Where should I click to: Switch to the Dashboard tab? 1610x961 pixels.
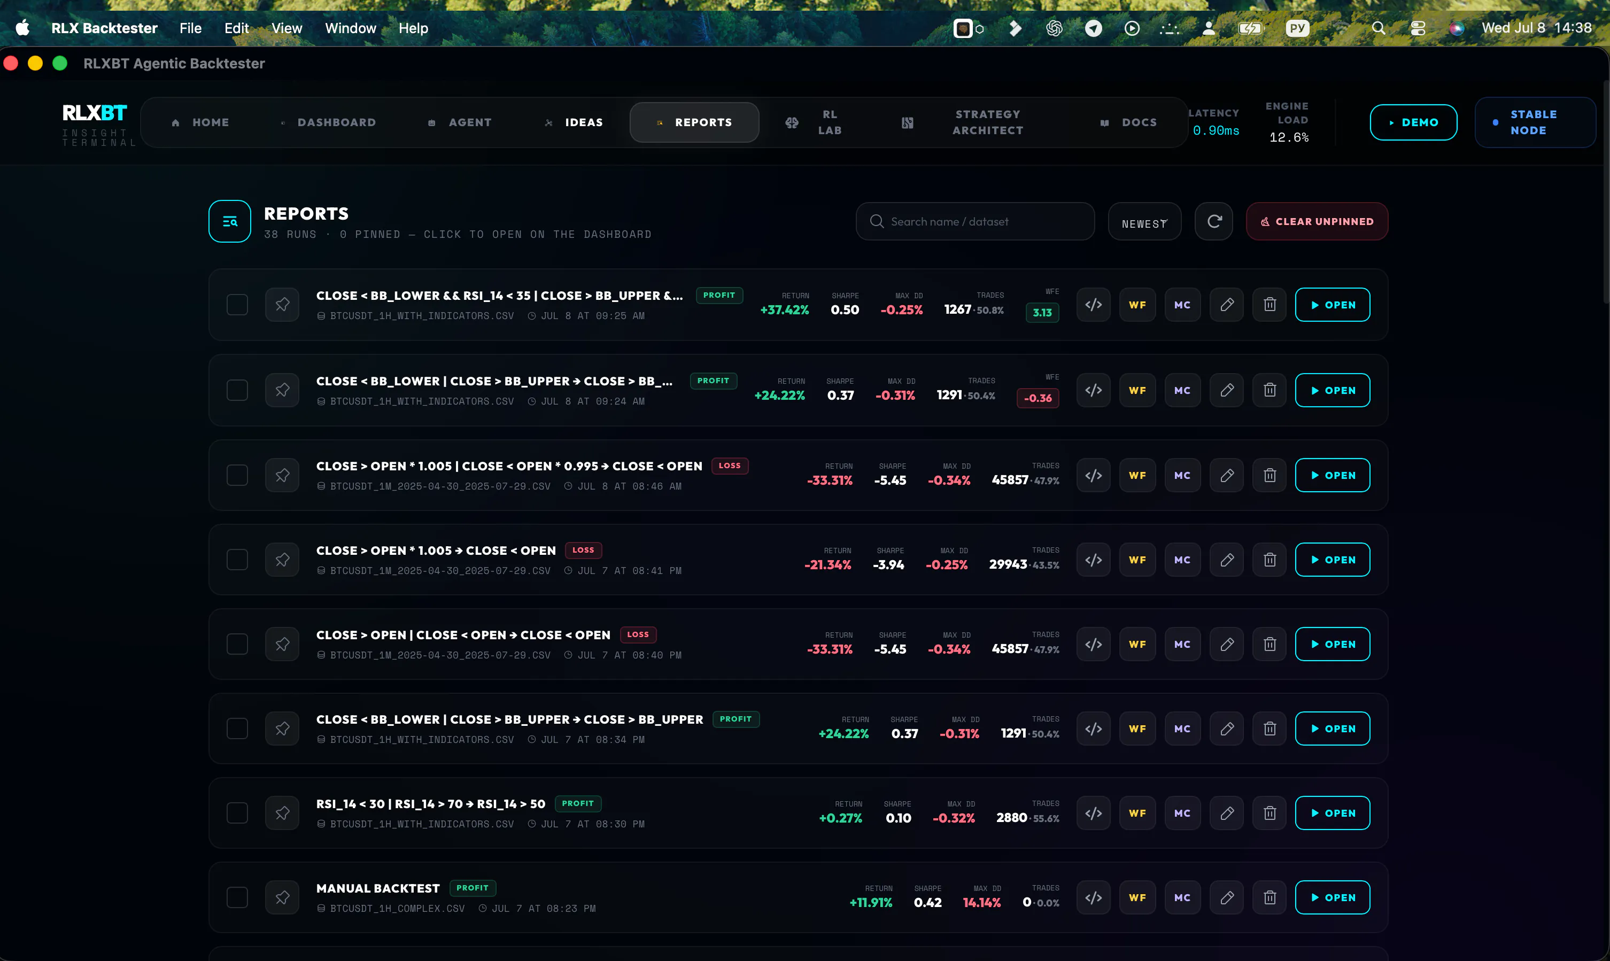click(x=328, y=122)
